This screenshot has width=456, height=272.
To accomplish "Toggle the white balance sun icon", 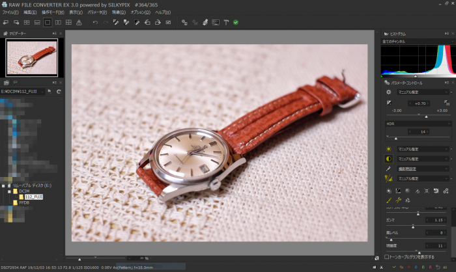I will pyautogui.click(x=388, y=149).
